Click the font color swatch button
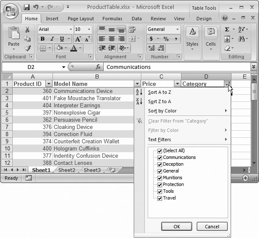This screenshot has width=259, height=238. [x=74, y=48]
